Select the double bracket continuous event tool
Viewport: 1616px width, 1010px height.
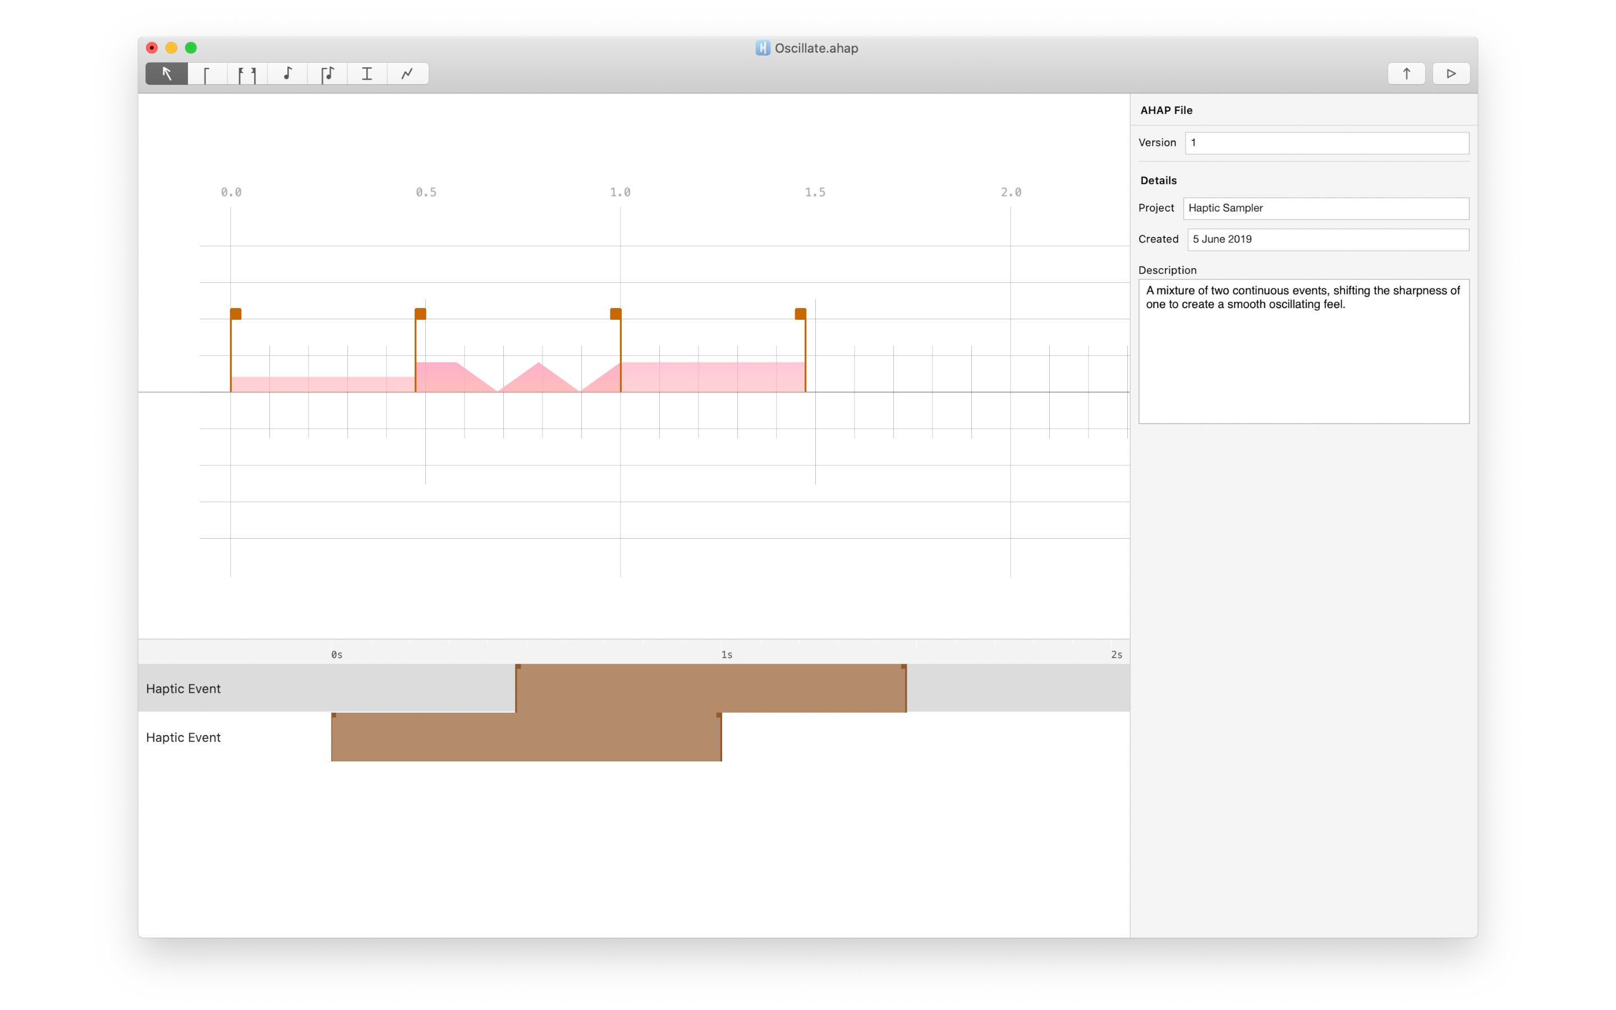click(247, 74)
